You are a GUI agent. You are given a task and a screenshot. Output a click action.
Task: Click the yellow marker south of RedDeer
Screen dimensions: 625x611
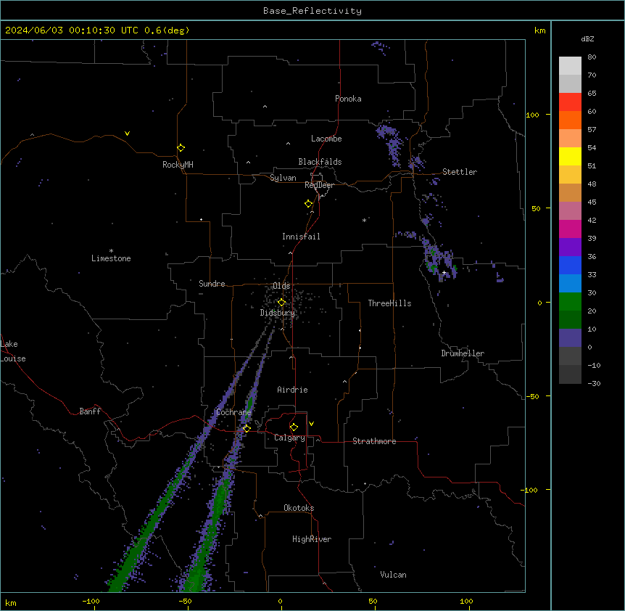pyautogui.click(x=309, y=203)
